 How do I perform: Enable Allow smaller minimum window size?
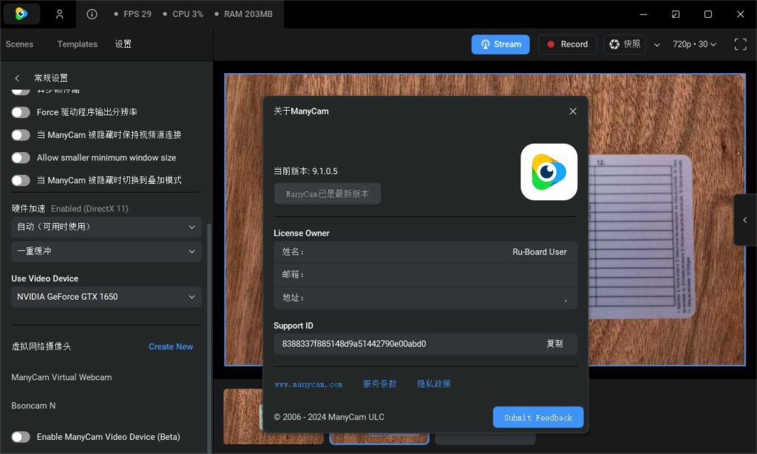pos(21,157)
